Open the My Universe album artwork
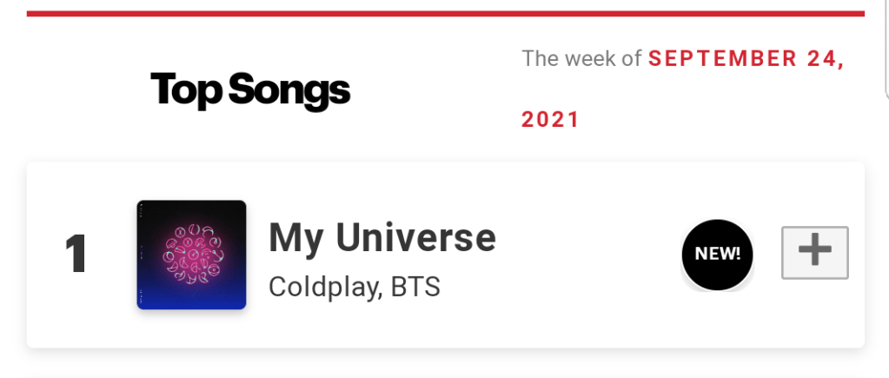The image size is (889, 378). click(191, 255)
